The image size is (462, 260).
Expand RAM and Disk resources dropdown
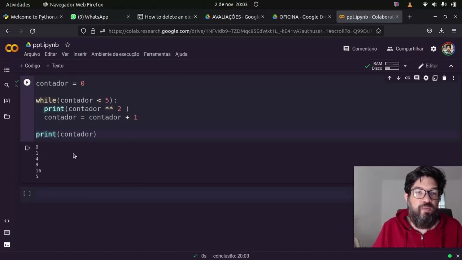pyautogui.click(x=405, y=66)
